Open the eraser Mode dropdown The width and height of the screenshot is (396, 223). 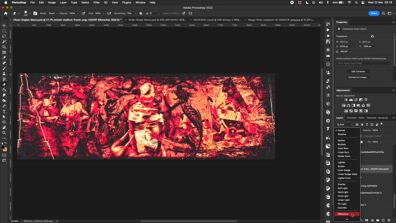[x=52, y=13]
